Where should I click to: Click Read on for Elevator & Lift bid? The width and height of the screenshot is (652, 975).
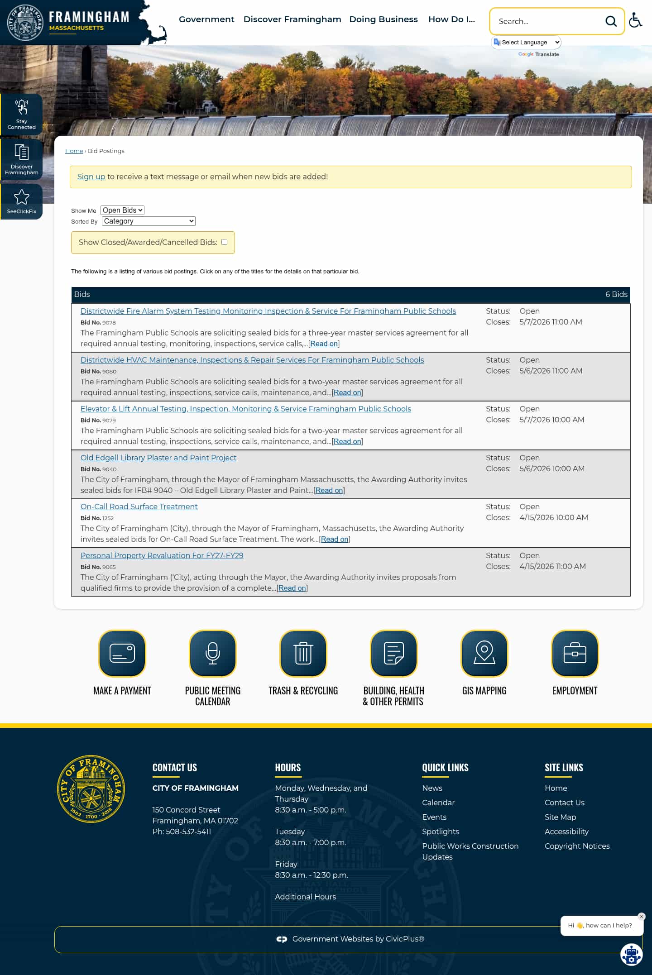click(x=347, y=441)
